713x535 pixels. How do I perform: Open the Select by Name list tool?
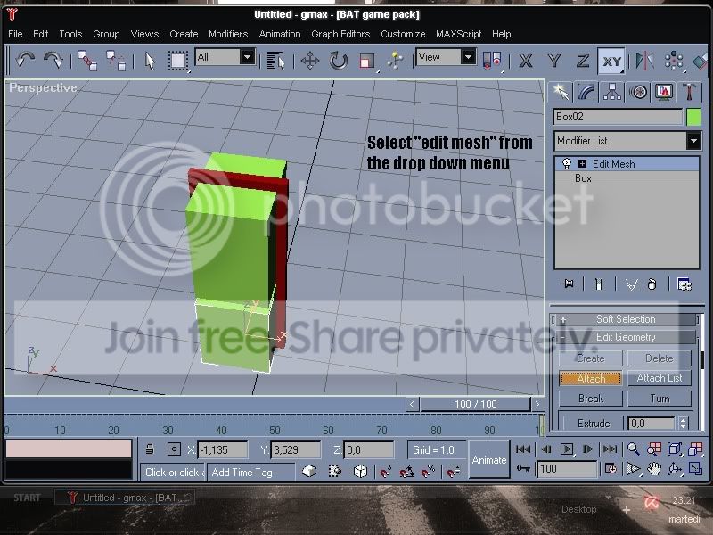(x=275, y=61)
